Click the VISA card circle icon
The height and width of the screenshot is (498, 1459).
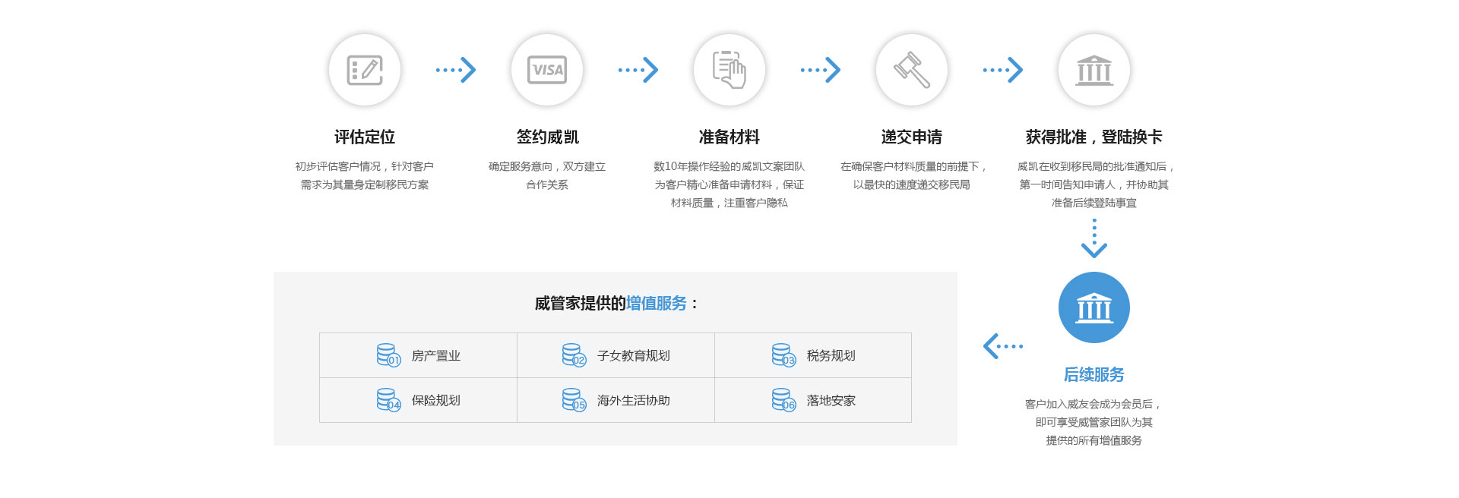click(547, 70)
